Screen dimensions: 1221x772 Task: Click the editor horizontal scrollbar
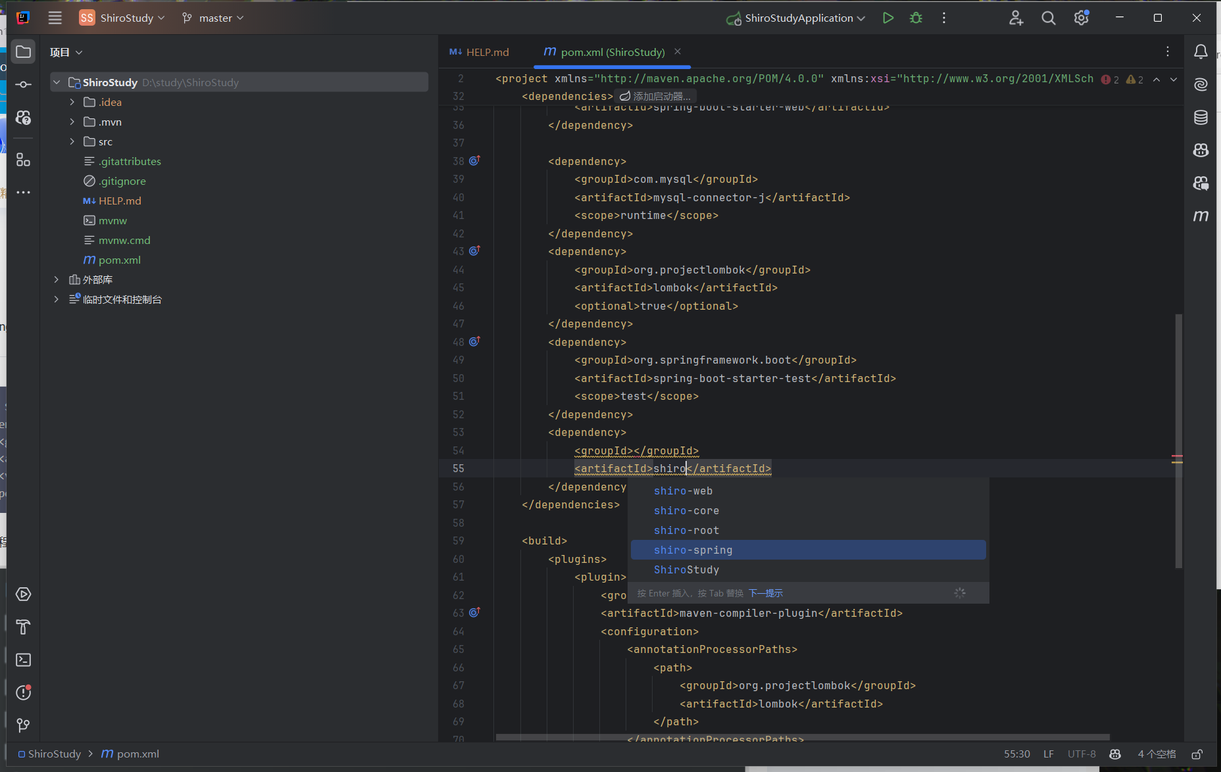click(803, 738)
